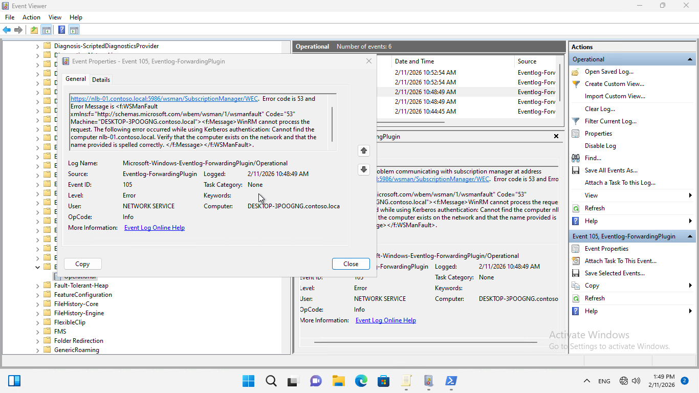
Task: Open Help using the question mark toolbar icon
Action: click(61, 30)
